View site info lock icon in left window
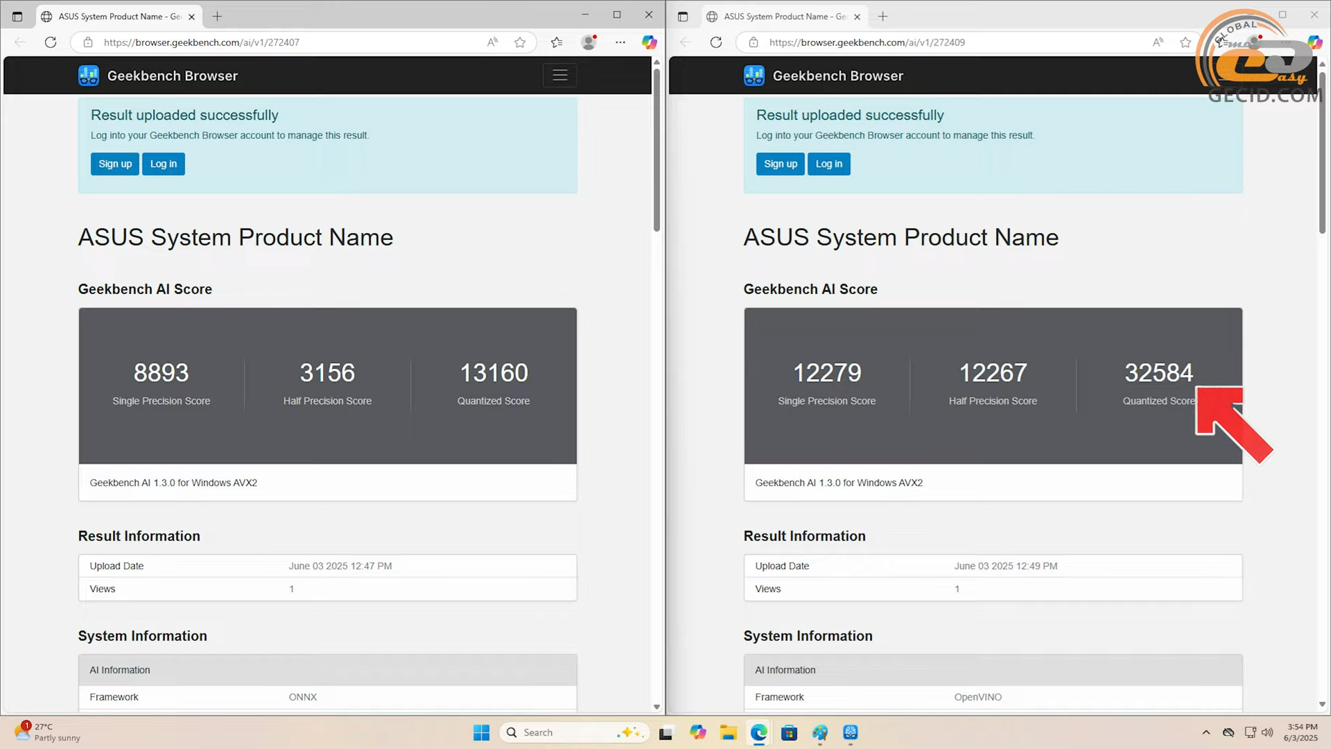The height and width of the screenshot is (749, 1331). click(x=88, y=42)
